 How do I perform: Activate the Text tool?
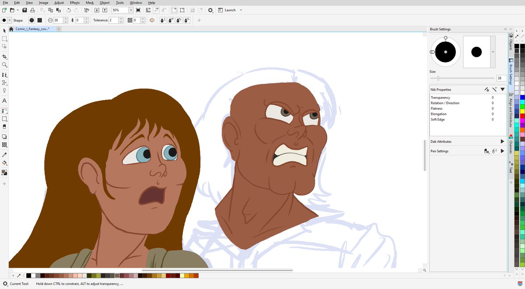pos(4,101)
